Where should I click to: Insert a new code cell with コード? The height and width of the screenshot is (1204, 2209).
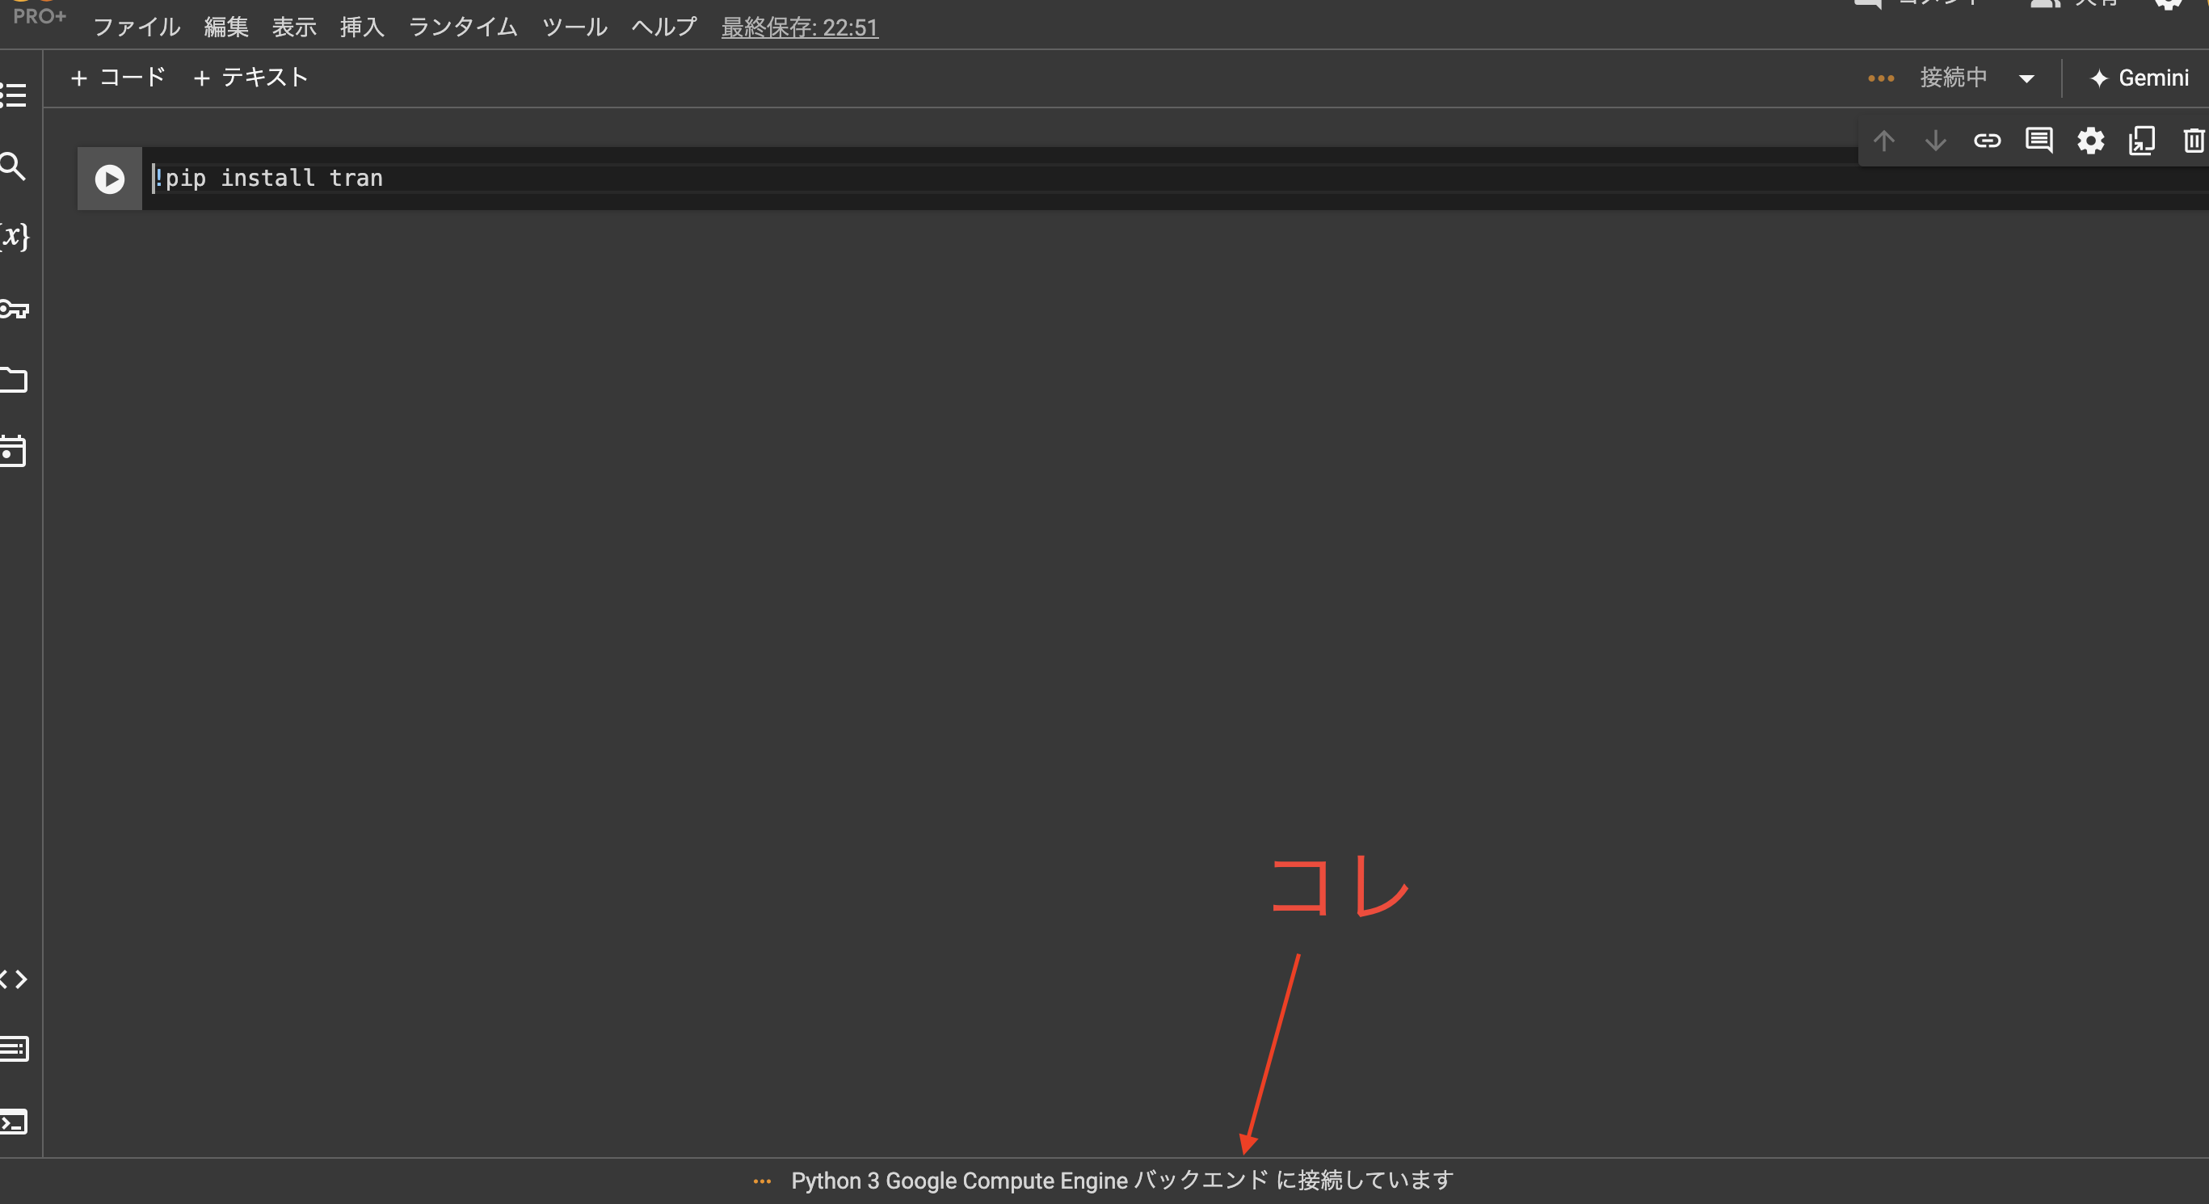(x=117, y=78)
